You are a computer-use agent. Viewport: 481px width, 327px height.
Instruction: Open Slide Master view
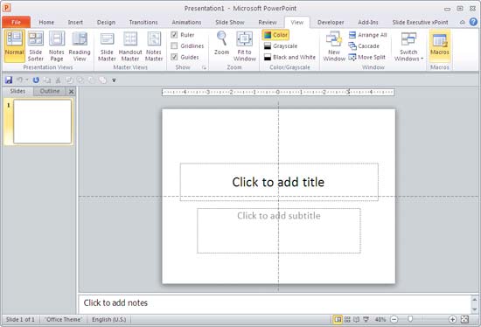pyautogui.click(x=107, y=46)
